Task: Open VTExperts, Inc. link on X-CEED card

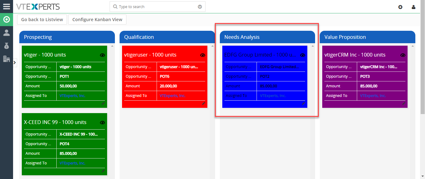Action: (73, 163)
